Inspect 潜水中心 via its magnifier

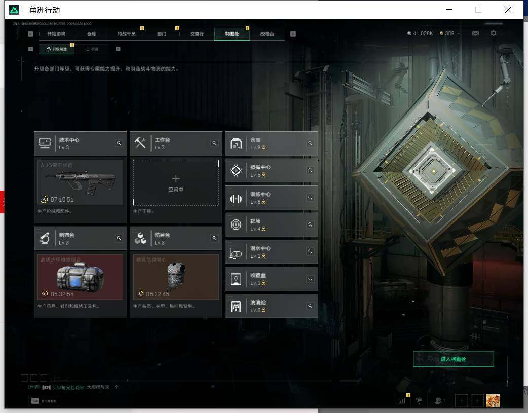tap(310, 252)
